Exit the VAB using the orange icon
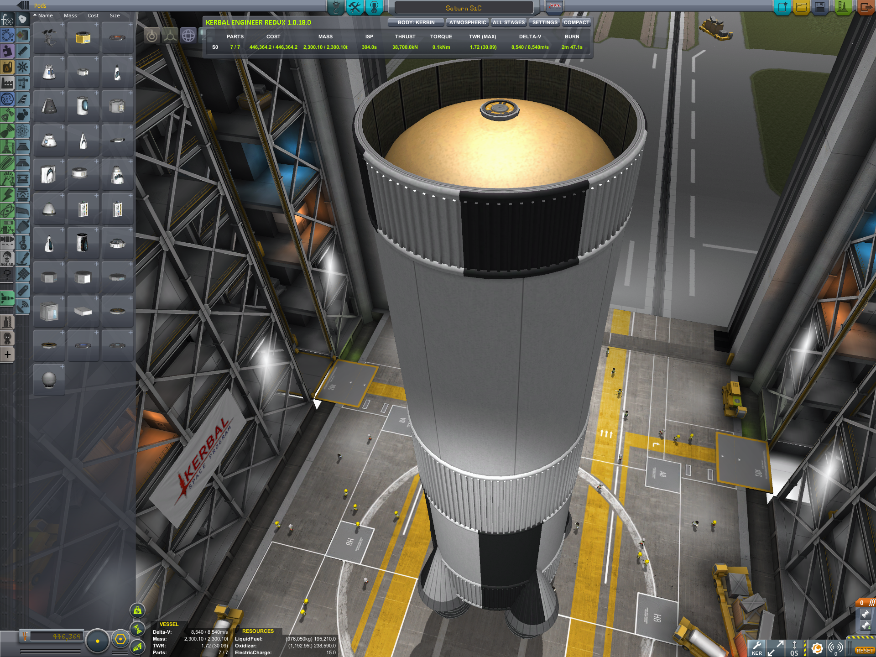The width and height of the screenshot is (876, 657). point(866,7)
